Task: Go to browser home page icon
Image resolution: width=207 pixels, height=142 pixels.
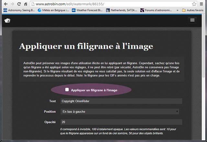Action: pos(26,4)
